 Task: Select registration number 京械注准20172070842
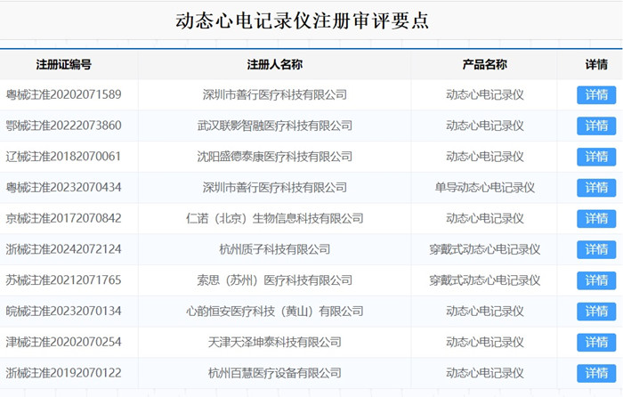pyautogui.click(x=63, y=219)
